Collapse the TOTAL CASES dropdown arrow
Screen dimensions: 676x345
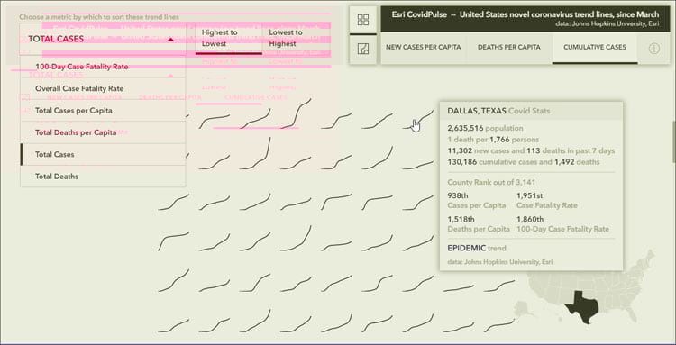coord(170,40)
